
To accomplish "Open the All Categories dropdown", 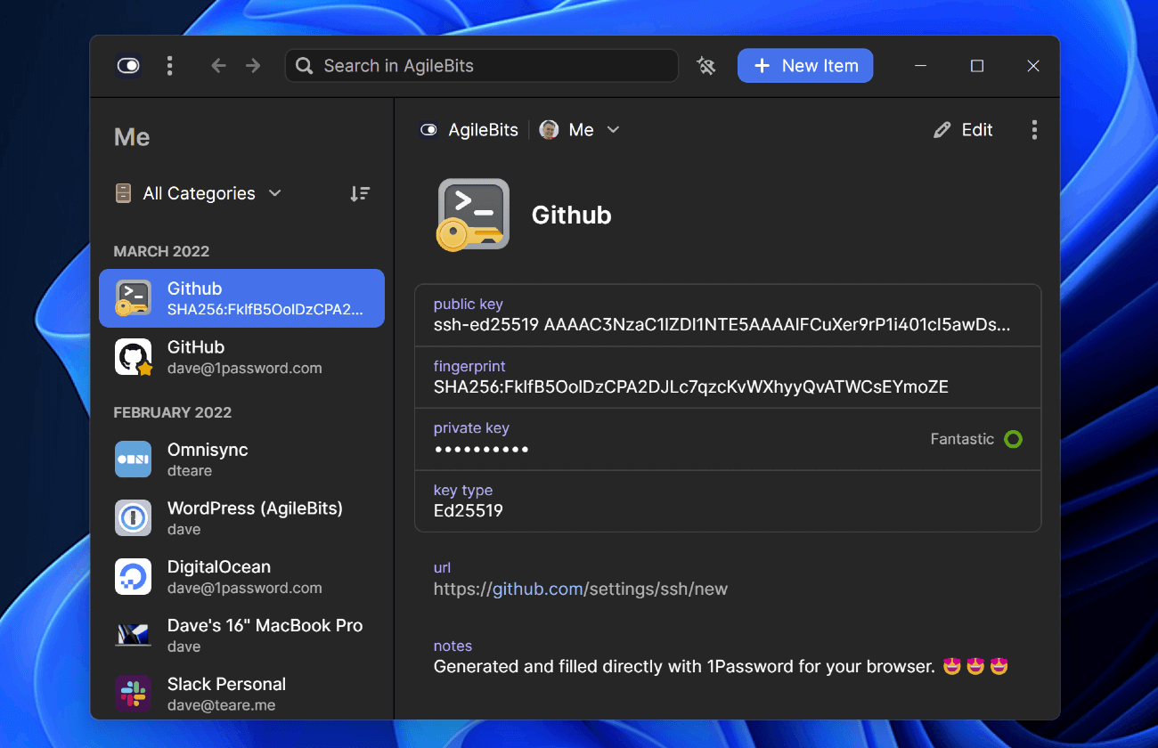I will coord(198,193).
